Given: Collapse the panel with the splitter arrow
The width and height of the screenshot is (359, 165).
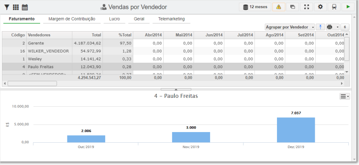Looking at the screenshot, I should coord(176,89).
